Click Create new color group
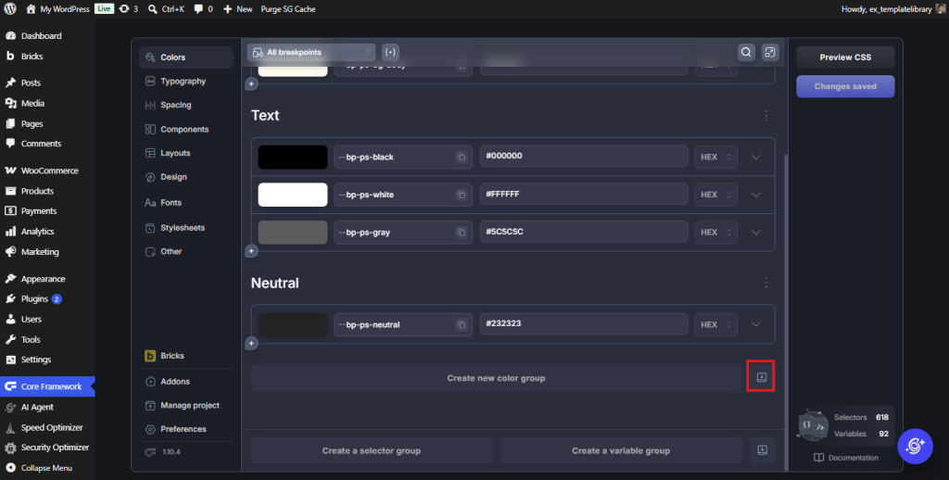This screenshot has width=949, height=480. coord(496,378)
